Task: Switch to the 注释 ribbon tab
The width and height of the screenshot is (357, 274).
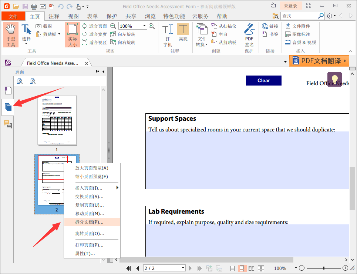Action: [x=54, y=16]
